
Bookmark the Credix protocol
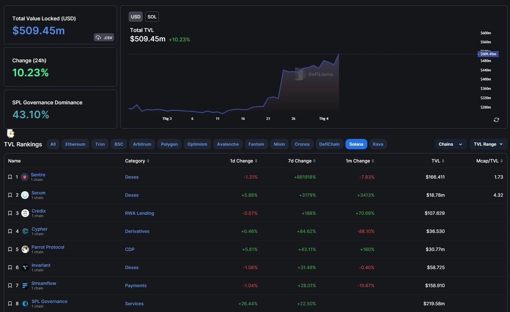tap(10, 213)
